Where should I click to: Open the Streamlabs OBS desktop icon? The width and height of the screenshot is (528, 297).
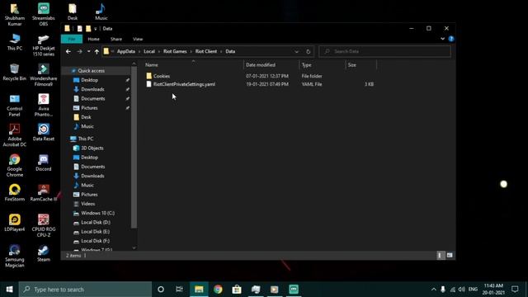click(x=44, y=14)
